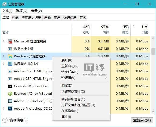This screenshot has width=156, height=127.
Task: Switch to the 性能 tab
Action: pyautogui.click(x=15, y=18)
